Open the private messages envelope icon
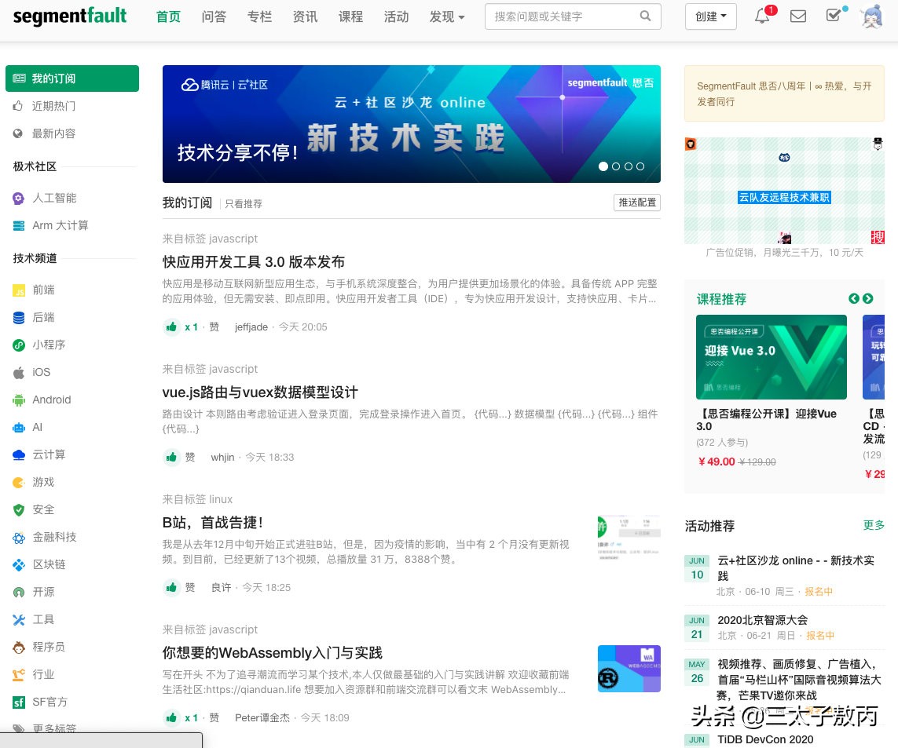 (x=798, y=16)
